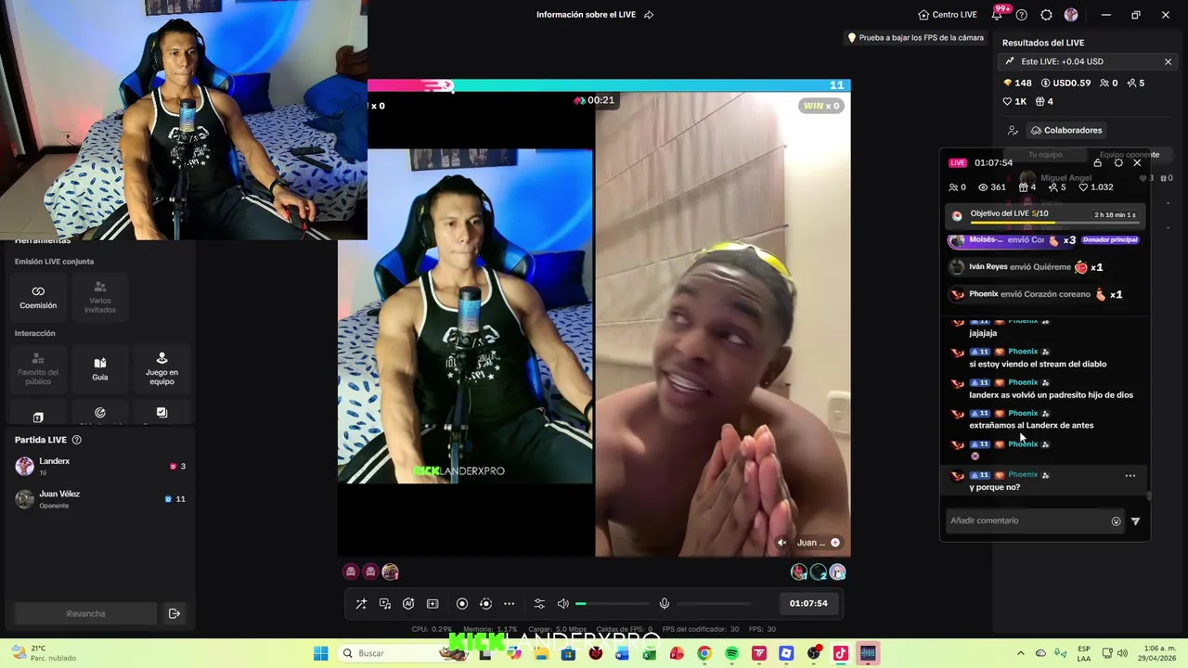Open the Guía tool
The image size is (1188, 668).
100,369
